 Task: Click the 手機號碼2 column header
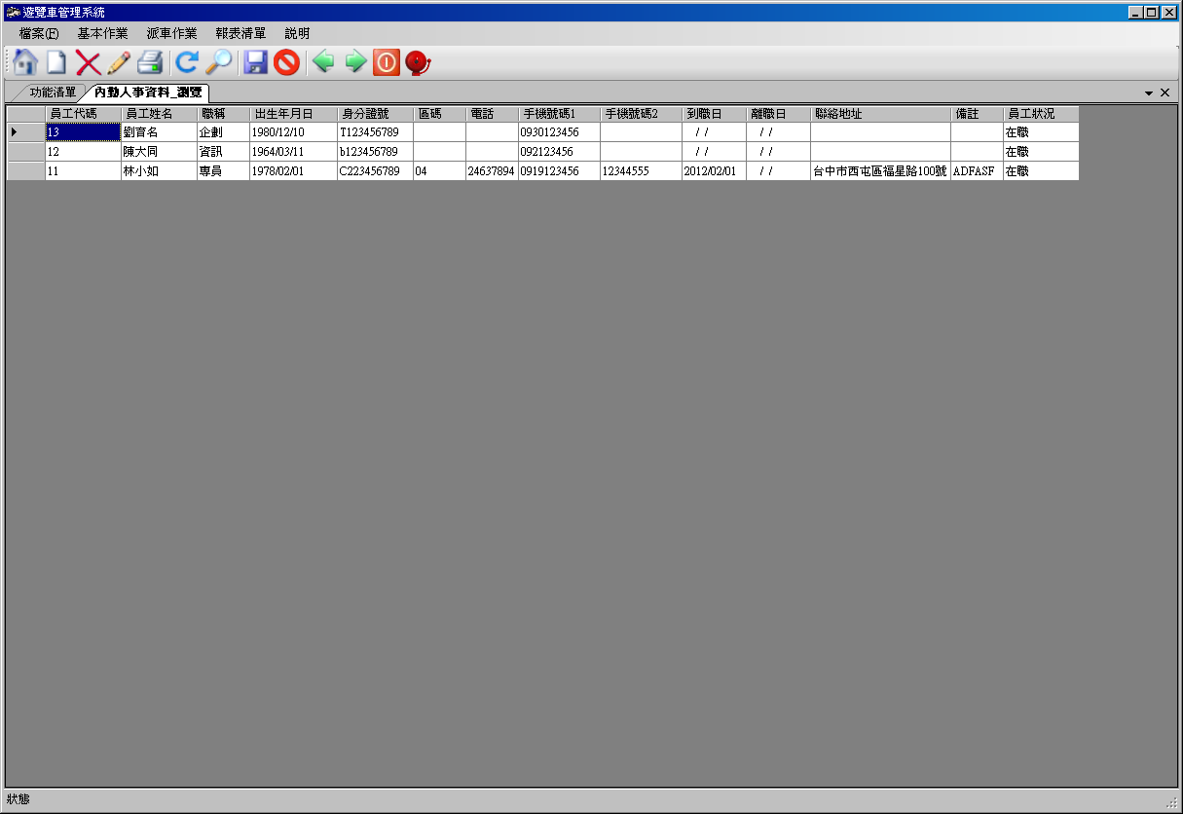[641, 114]
